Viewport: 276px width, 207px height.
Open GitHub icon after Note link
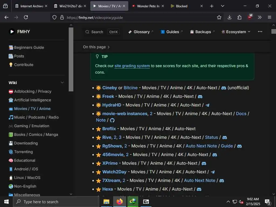112,120
